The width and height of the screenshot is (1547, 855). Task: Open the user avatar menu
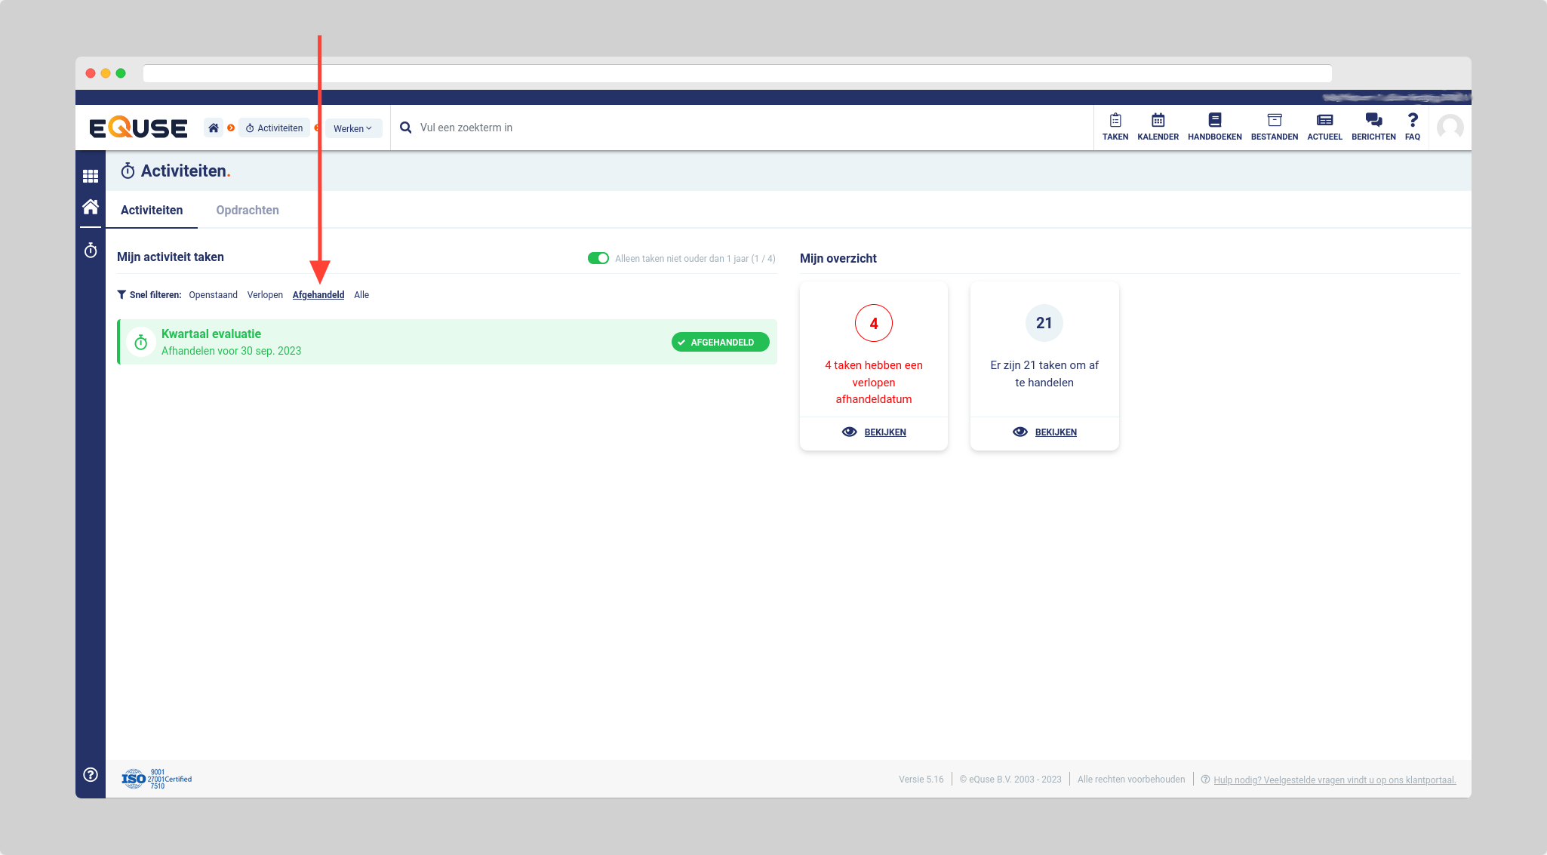[x=1450, y=127]
